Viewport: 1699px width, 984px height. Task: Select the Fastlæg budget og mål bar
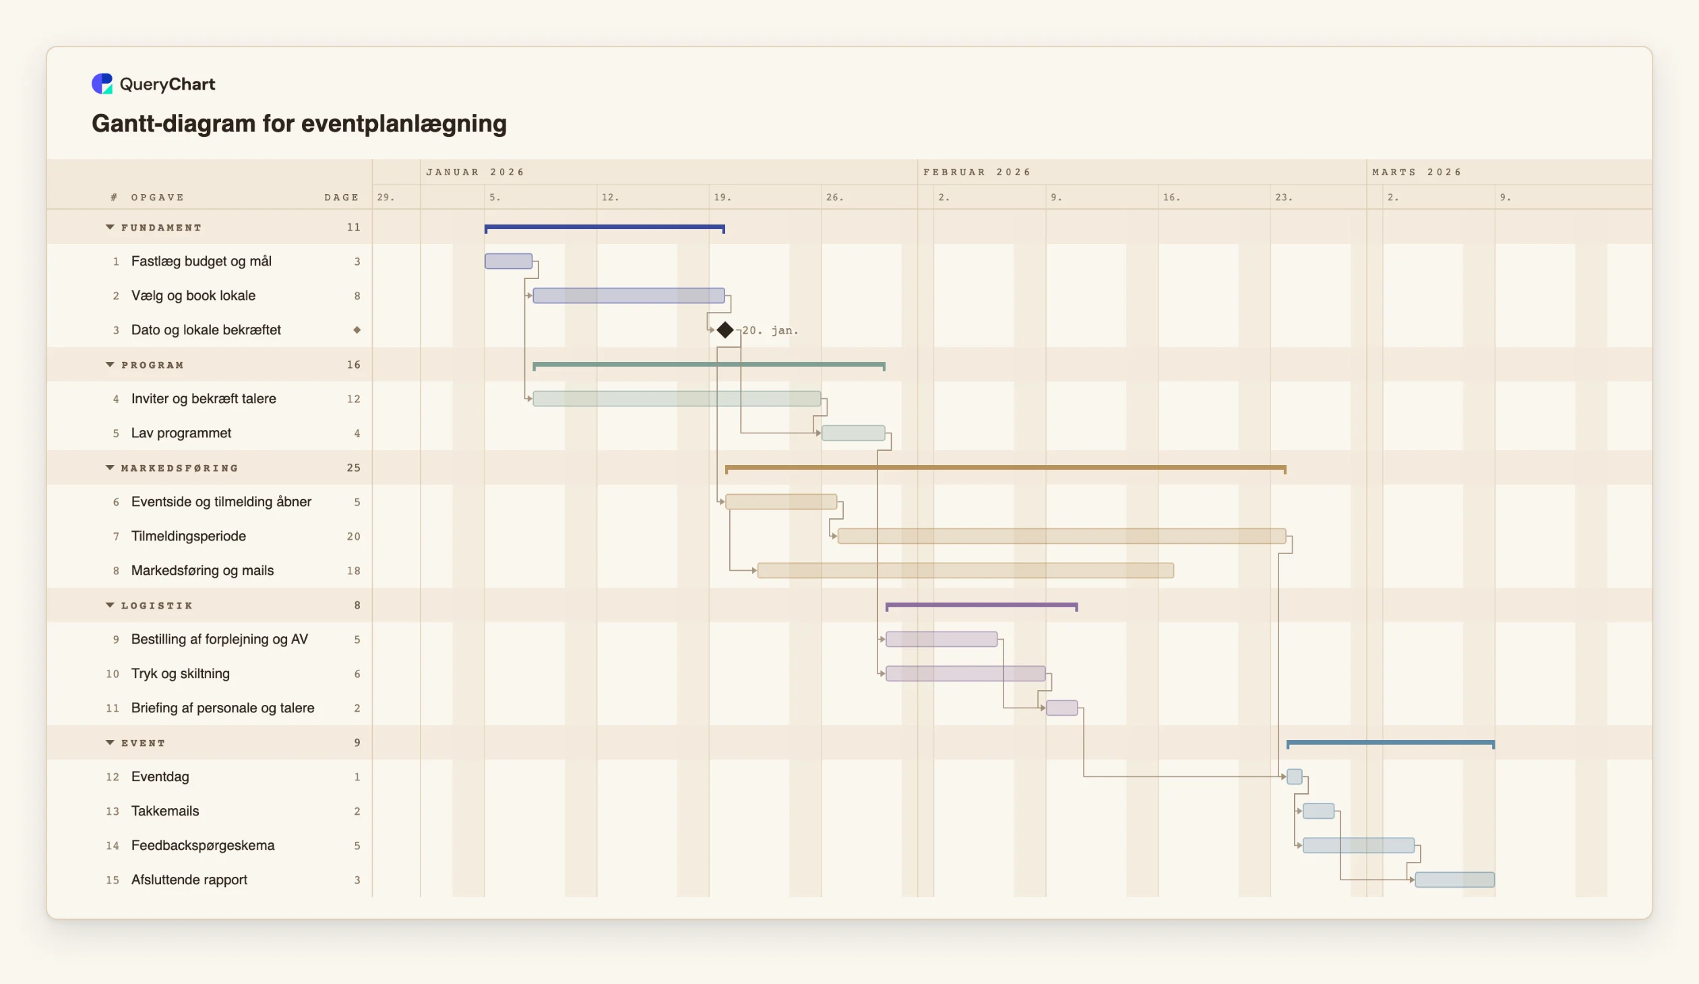(x=508, y=261)
